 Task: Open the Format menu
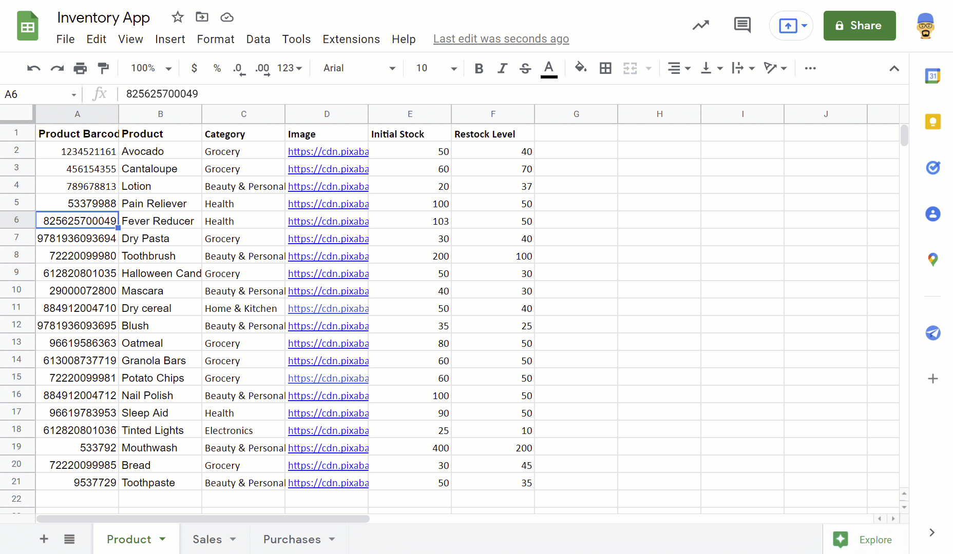pyautogui.click(x=215, y=39)
